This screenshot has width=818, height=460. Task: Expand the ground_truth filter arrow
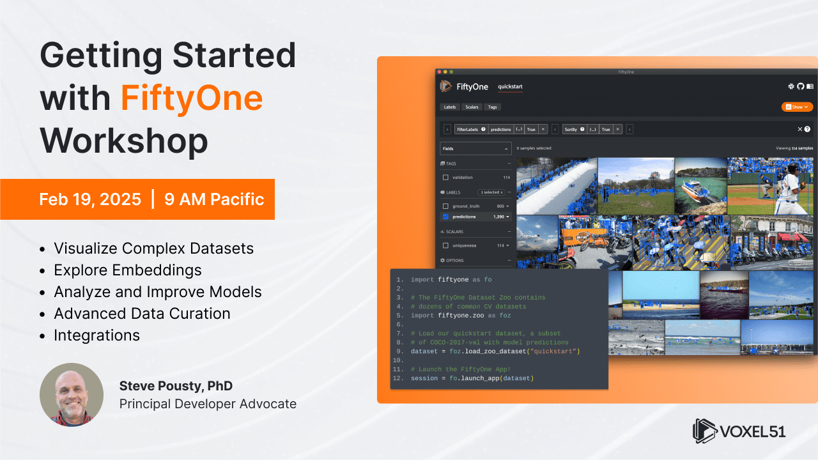point(507,206)
